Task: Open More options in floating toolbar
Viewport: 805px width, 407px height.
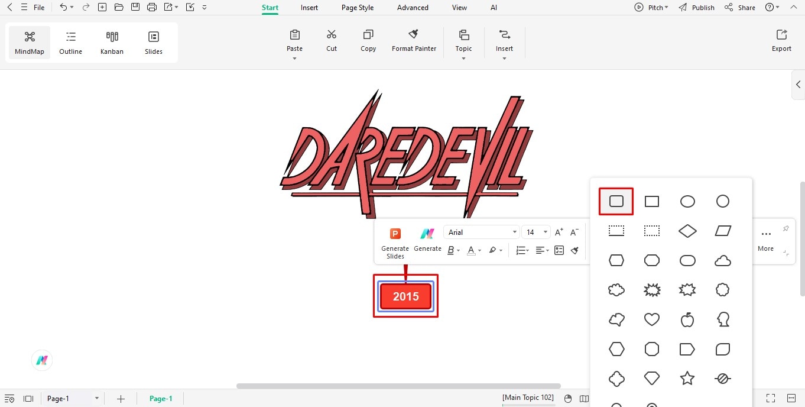Action: coord(766,240)
